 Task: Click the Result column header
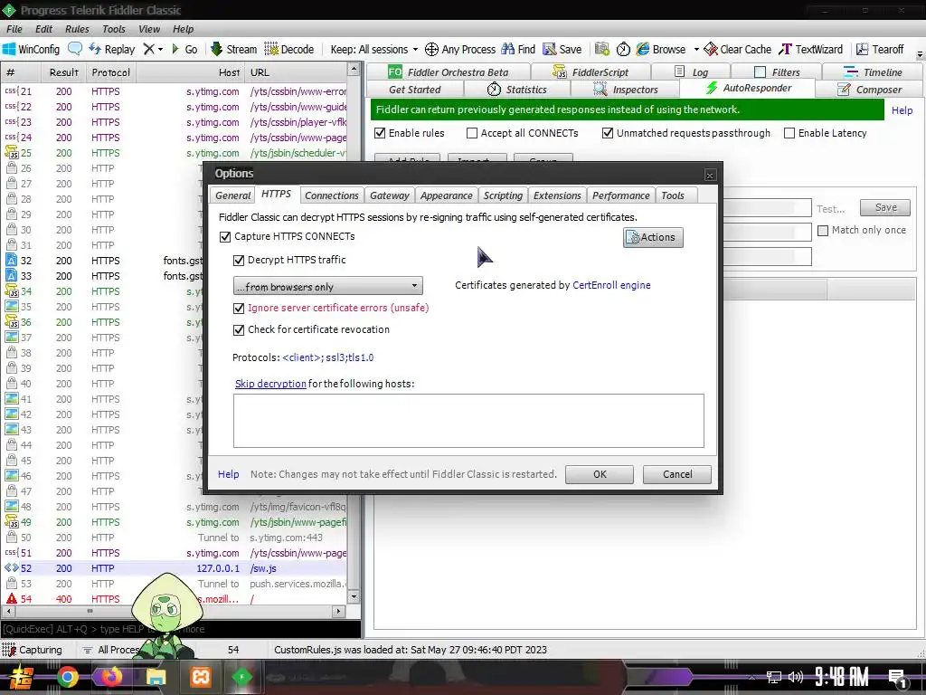pos(64,72)
